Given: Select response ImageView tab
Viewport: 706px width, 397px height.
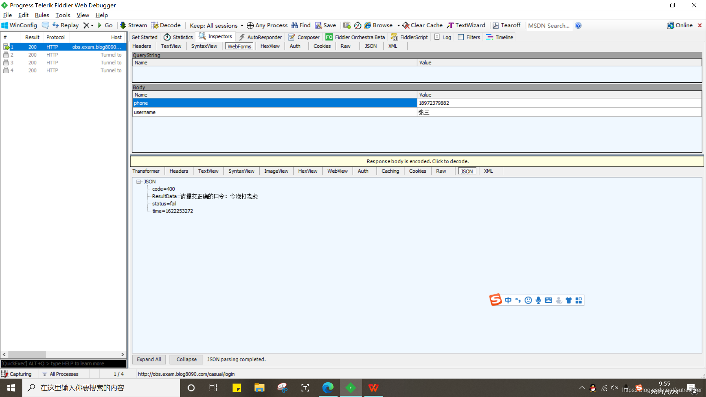Looking at the screenshot, I should pos(276,171).
